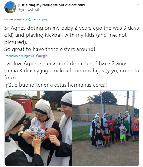The image size is (143, 167).
Task: Open the 'just airing my thoughts out dialectically' profile name
Action: 52,5
